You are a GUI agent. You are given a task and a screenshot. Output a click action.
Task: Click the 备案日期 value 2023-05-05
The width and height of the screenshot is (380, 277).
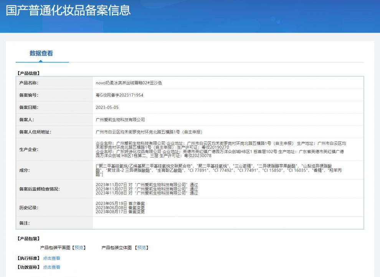(x=107, y=107)
